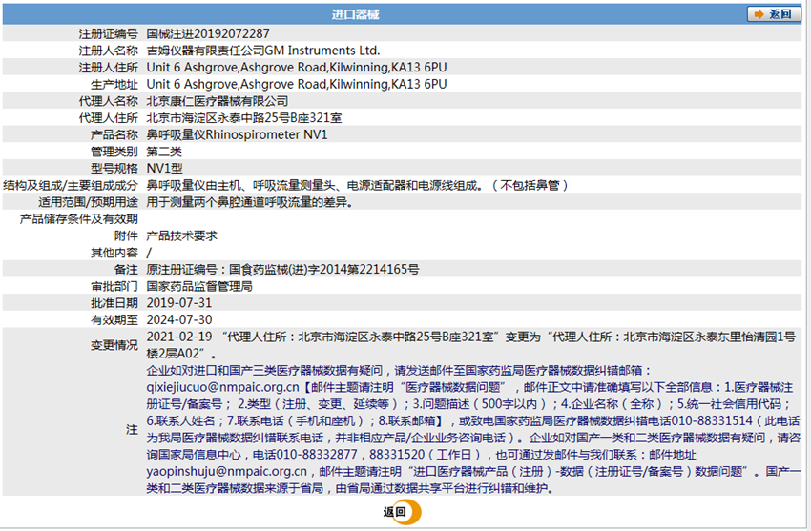The height and width of the screenshot is (531, 811).
Task: Click the 批准日期 label
Action: click(x=114, y=303)
